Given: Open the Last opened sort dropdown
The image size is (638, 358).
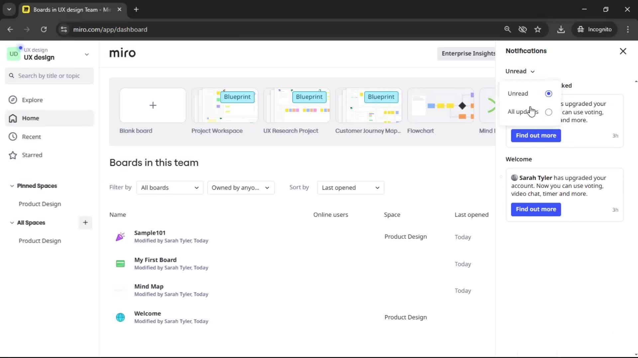Looking at the screenshot, I should click(x=351, y=188).
